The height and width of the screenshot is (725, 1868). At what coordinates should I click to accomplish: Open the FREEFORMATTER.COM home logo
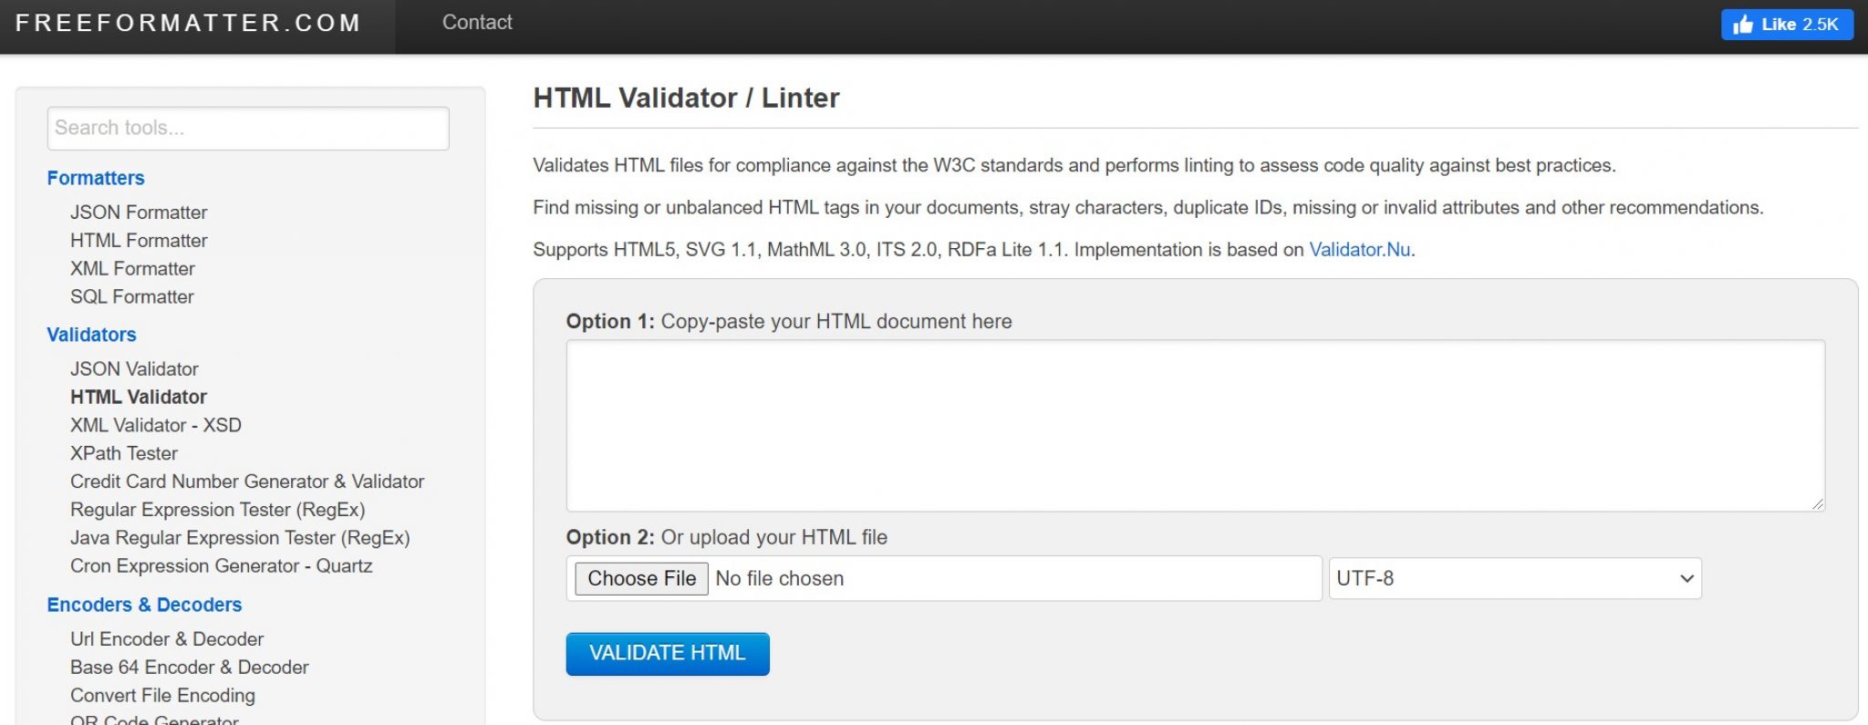click(x=189, y=23)
